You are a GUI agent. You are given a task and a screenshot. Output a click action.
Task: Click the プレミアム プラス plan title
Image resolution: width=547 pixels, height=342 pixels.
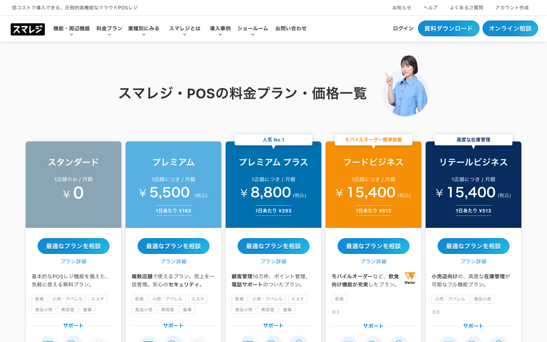click(273, 162)
